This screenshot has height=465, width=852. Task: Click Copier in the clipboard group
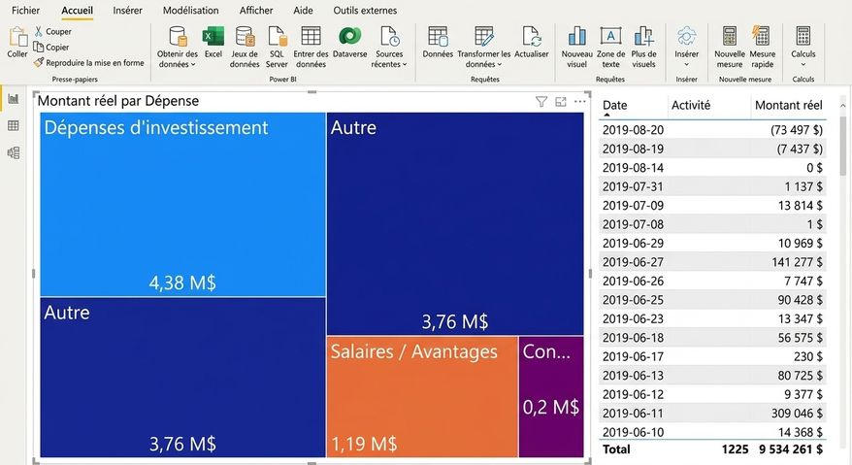pos(51,48)
